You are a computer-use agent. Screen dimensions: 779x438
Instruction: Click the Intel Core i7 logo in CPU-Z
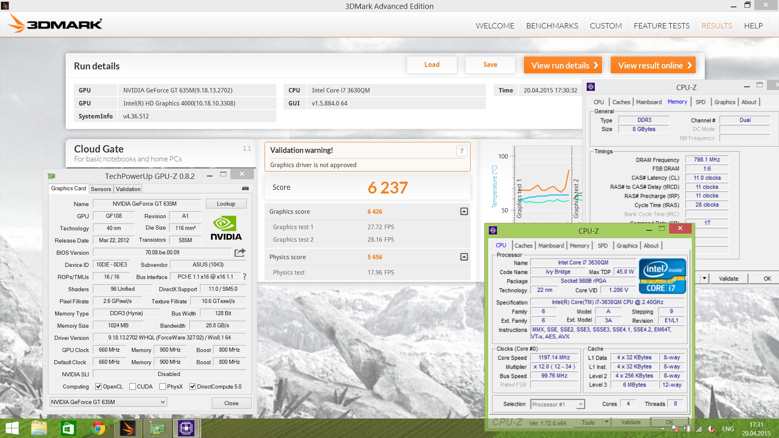(x=662, y=276)
